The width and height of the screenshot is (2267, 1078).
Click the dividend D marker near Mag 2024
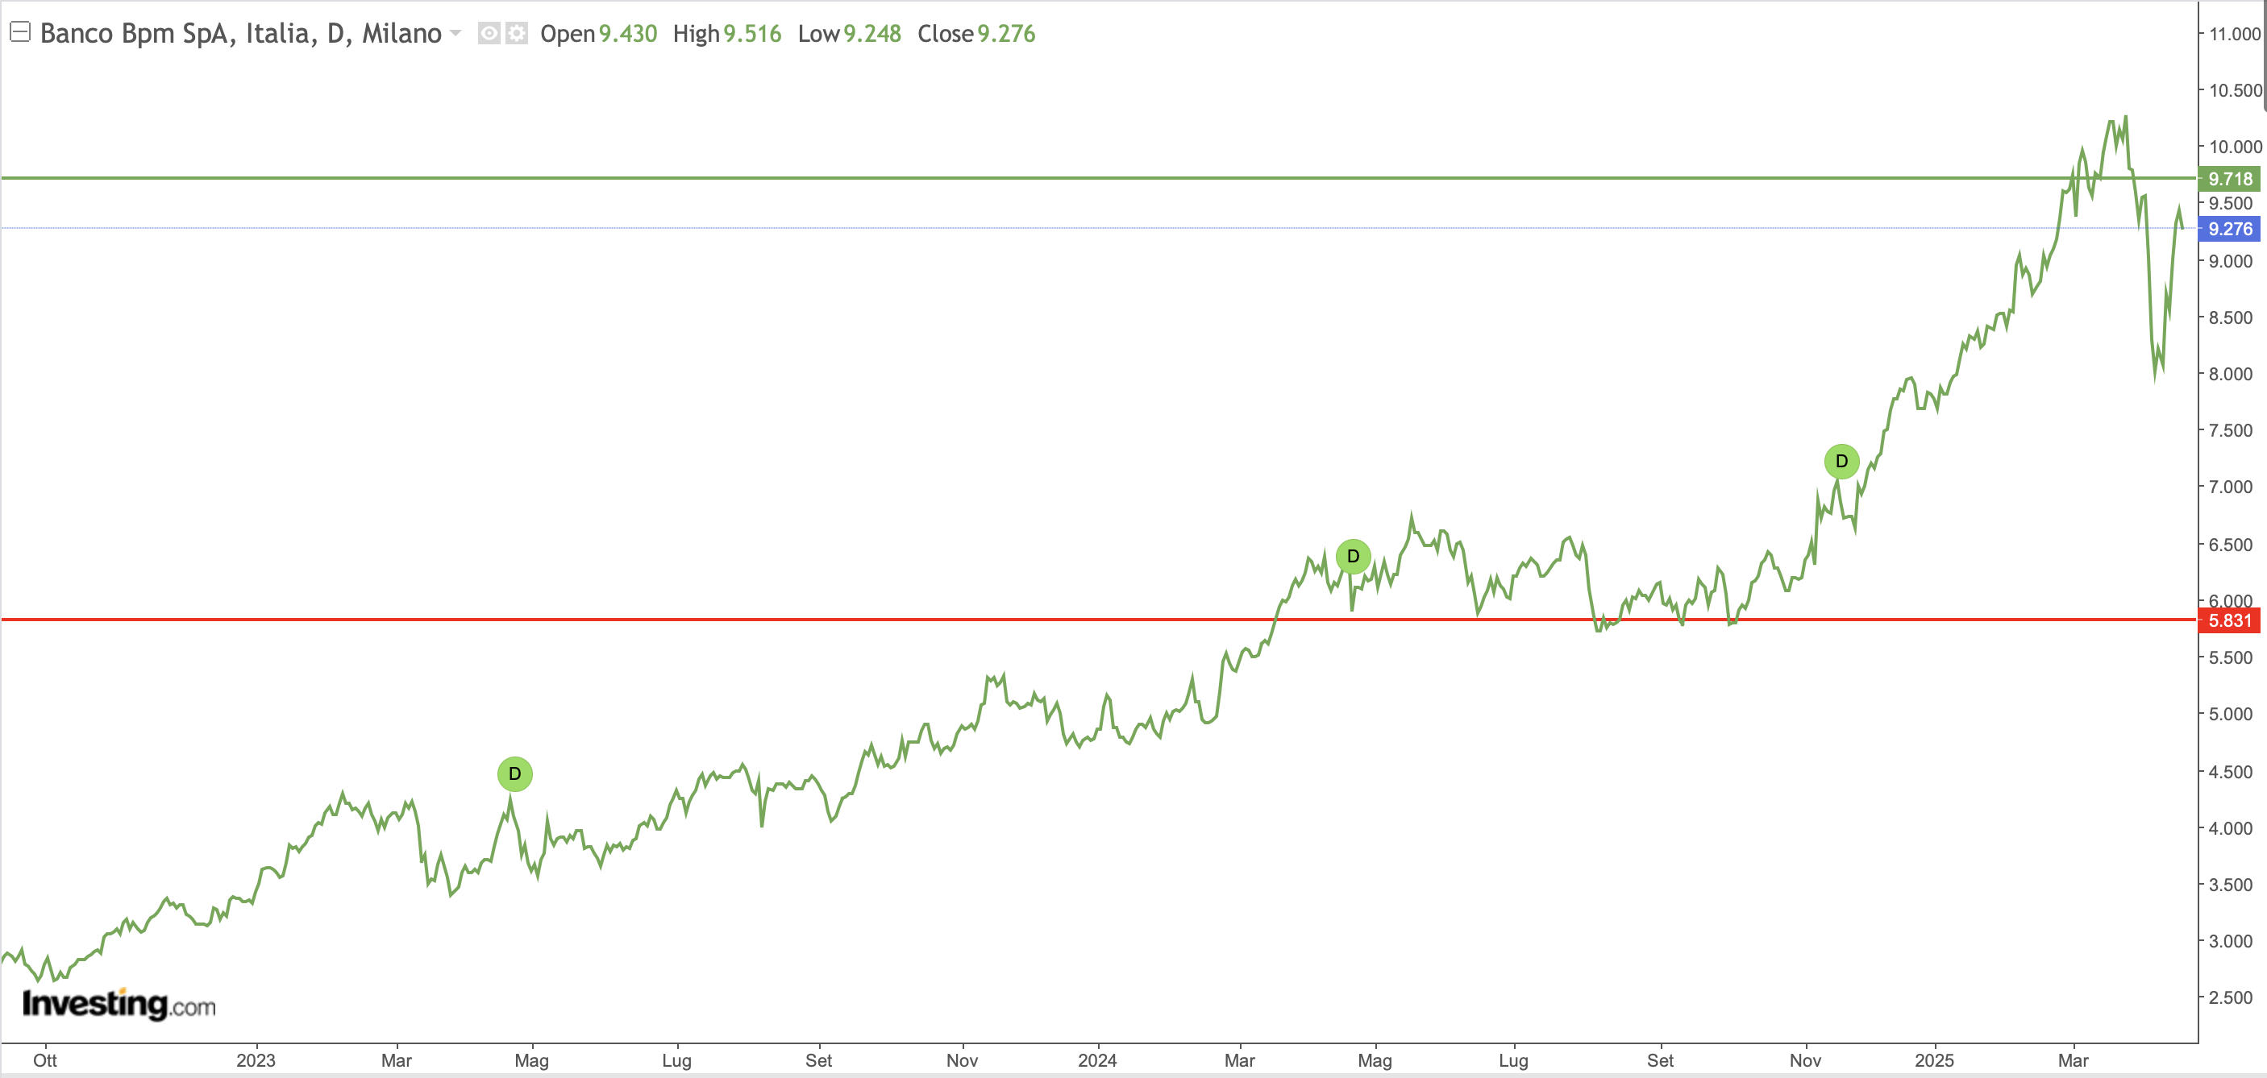(x=1353, y=557)
